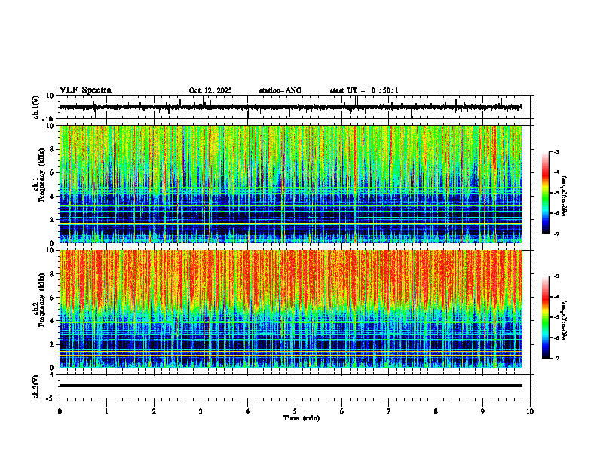597x461 pixels.
Task: Click time axis tick label "5"
Action: 295,411
